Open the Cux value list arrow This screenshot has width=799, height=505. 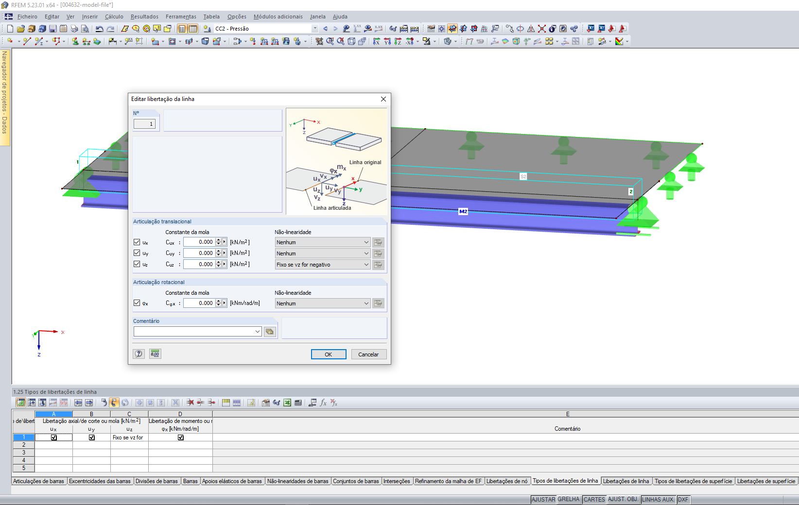[225, 242]
